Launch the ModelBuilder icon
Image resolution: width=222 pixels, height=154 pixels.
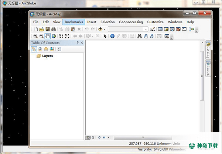(x=192, y=29)
